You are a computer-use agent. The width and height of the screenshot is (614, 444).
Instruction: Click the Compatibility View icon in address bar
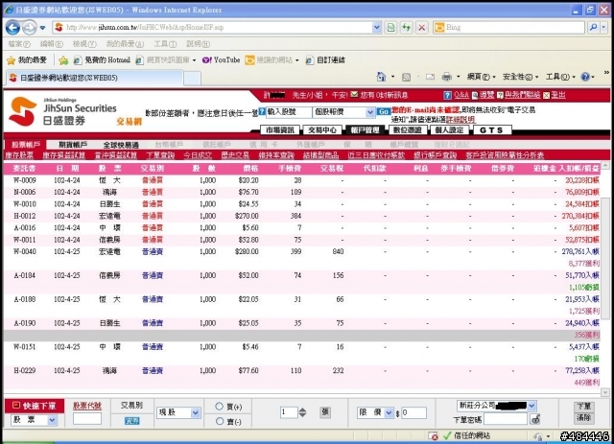pyautogui.click(x=390, y=27)
